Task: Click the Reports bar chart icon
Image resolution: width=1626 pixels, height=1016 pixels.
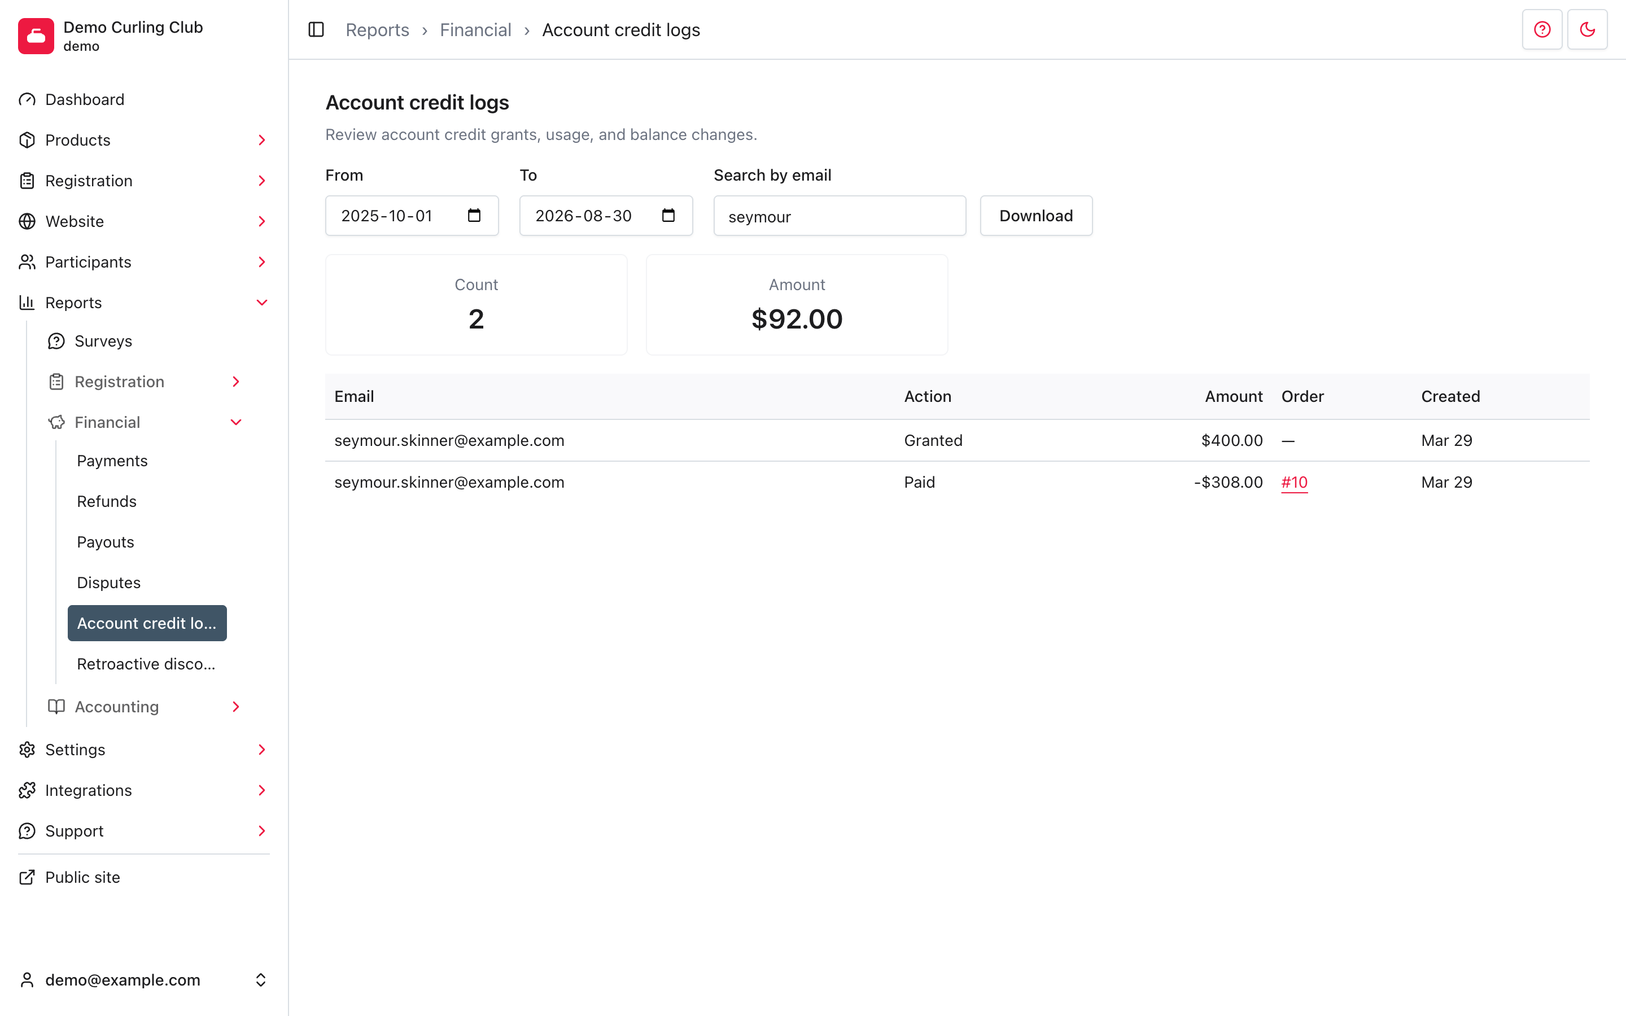Action: 27,303
